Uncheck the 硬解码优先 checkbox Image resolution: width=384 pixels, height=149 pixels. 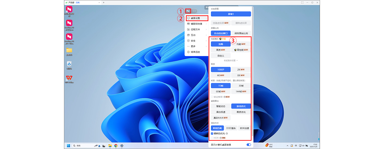[212, 133]
